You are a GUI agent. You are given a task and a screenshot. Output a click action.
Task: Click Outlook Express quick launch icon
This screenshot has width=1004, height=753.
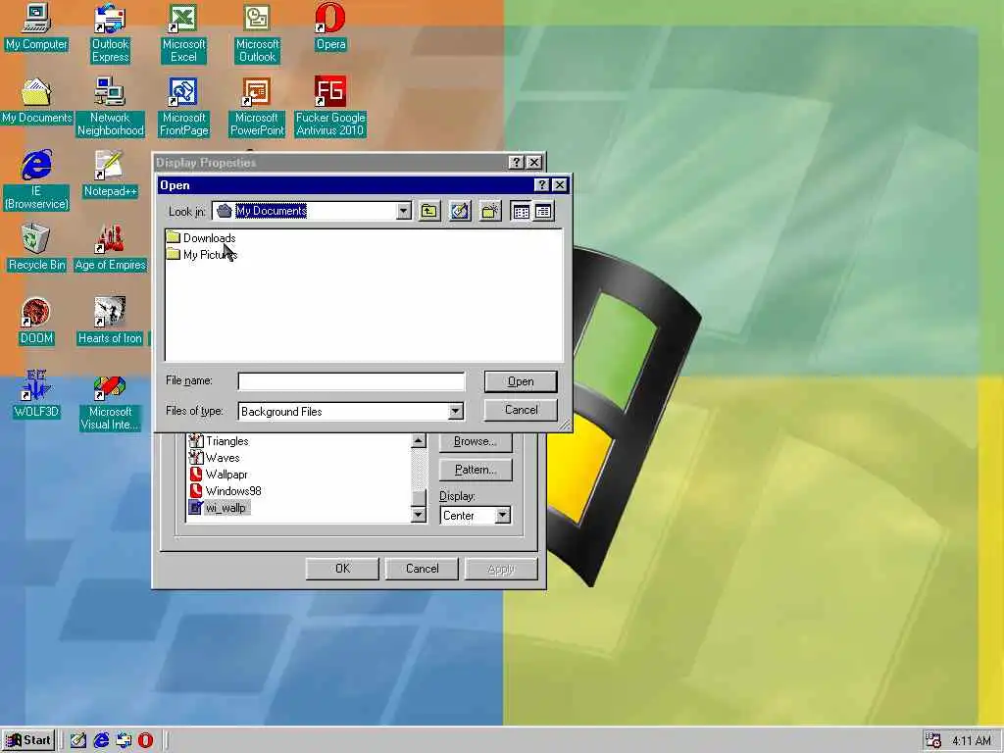click(124, 740)
